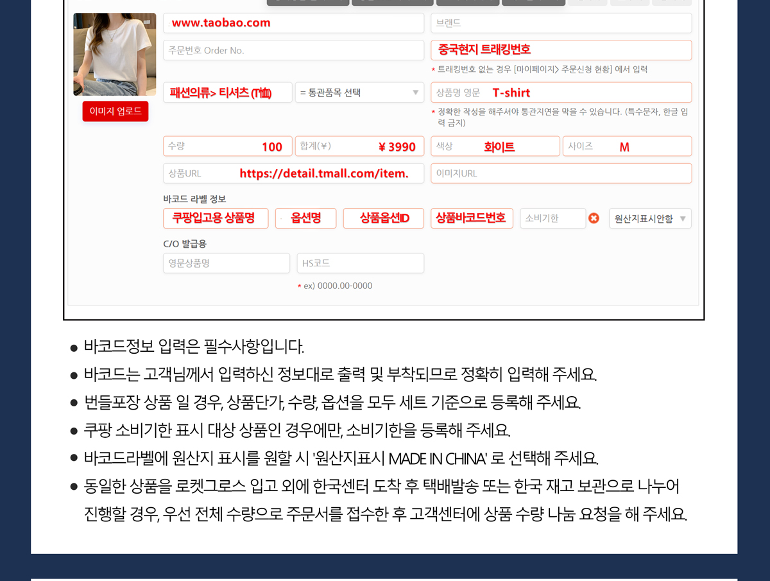The image size is (770, 581).
Task: Focus the shop URL field showing www.taobao.com
Action: point(293,23)
